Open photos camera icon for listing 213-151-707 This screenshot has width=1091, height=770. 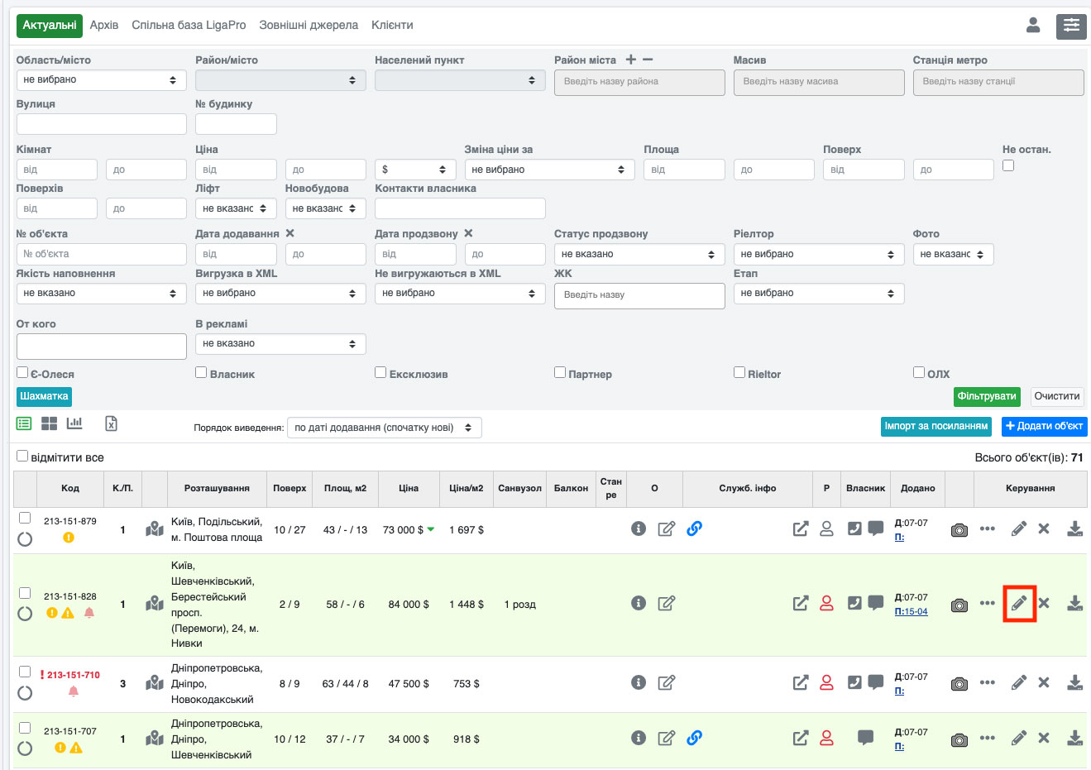959,739
